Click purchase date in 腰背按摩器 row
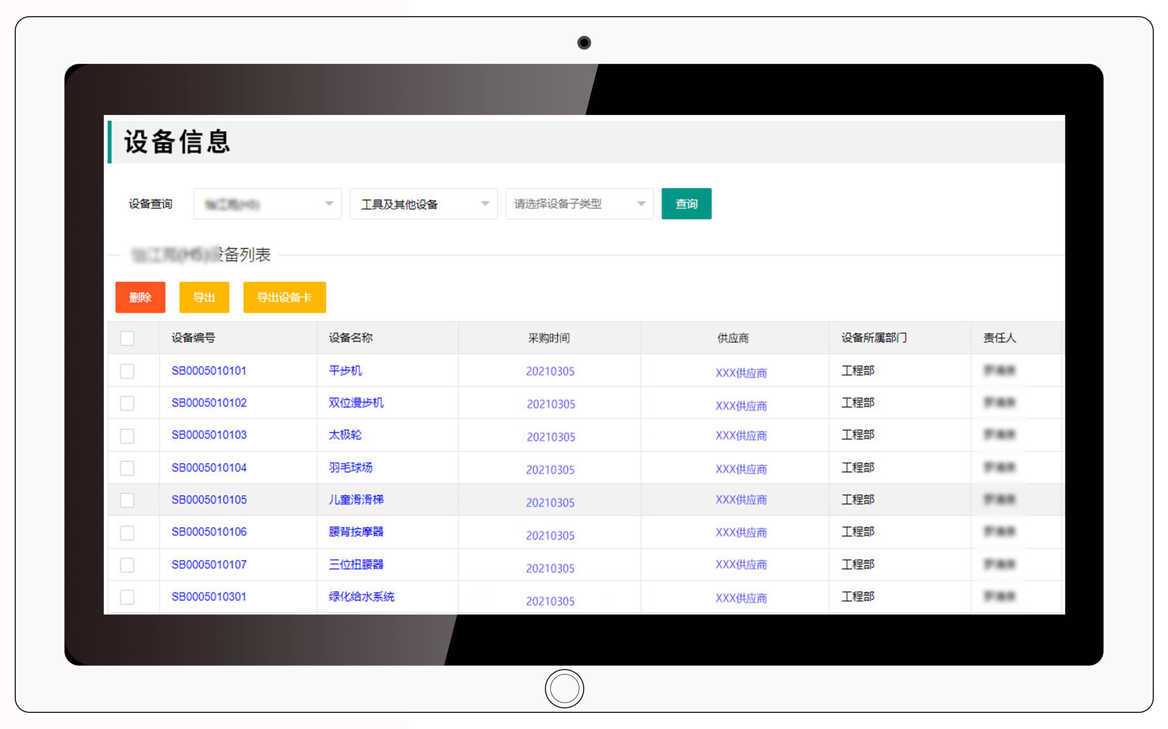The height and width of the screenshot is (729, 1168). 550,535
